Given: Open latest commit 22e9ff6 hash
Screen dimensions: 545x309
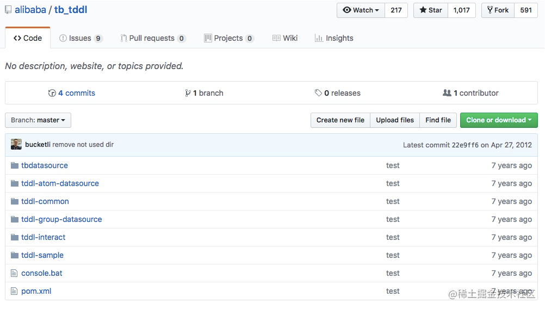Looking at the screenshot, I should pos(465,145).
